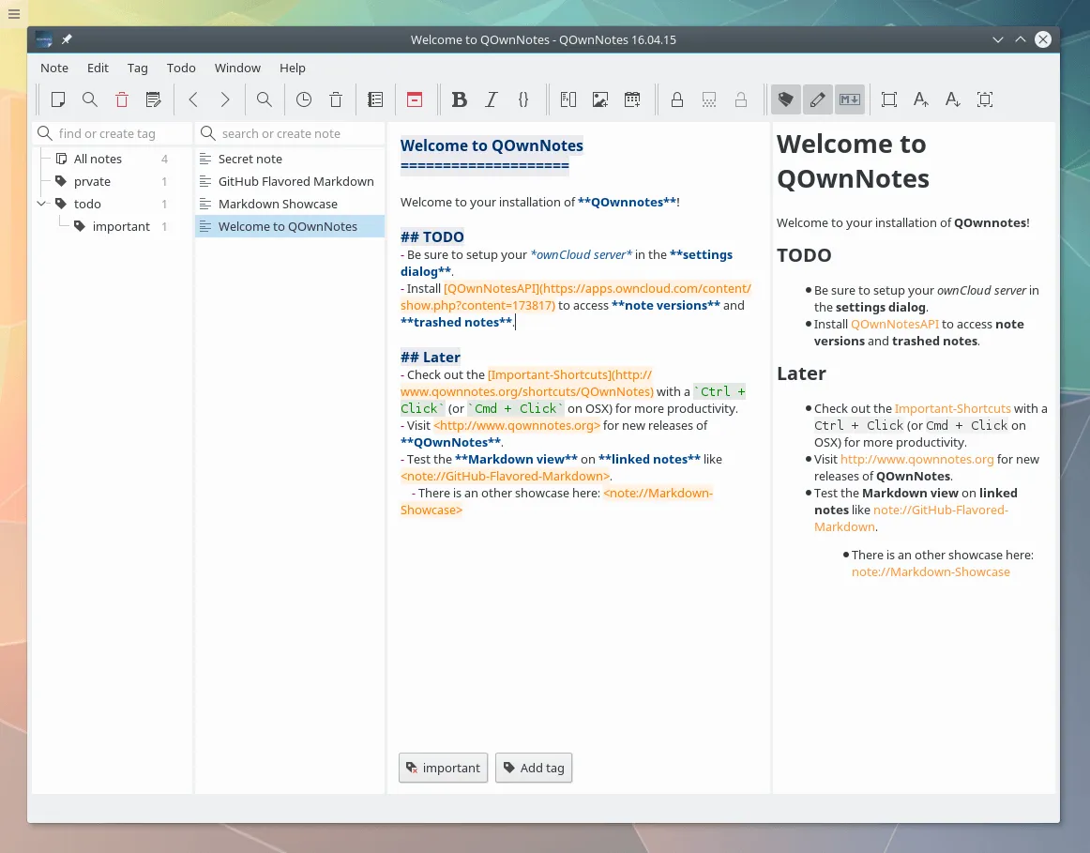Select the important tag under todo
Screen dimensions: 1090x853
pyautogui.click(x=121, y=226)
